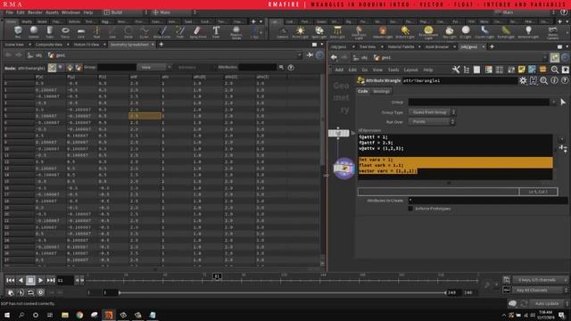
Task: Toggle the points attribute class in spreadsheet
Action: [x=52, y=68]
